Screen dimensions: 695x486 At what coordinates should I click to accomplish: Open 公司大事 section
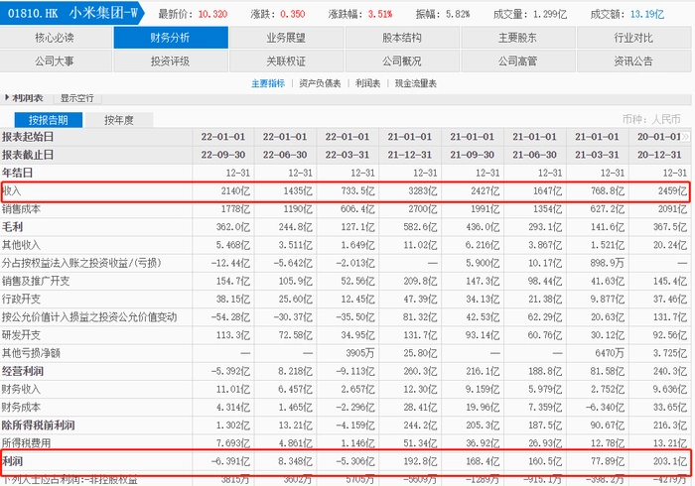coord(54,61)
